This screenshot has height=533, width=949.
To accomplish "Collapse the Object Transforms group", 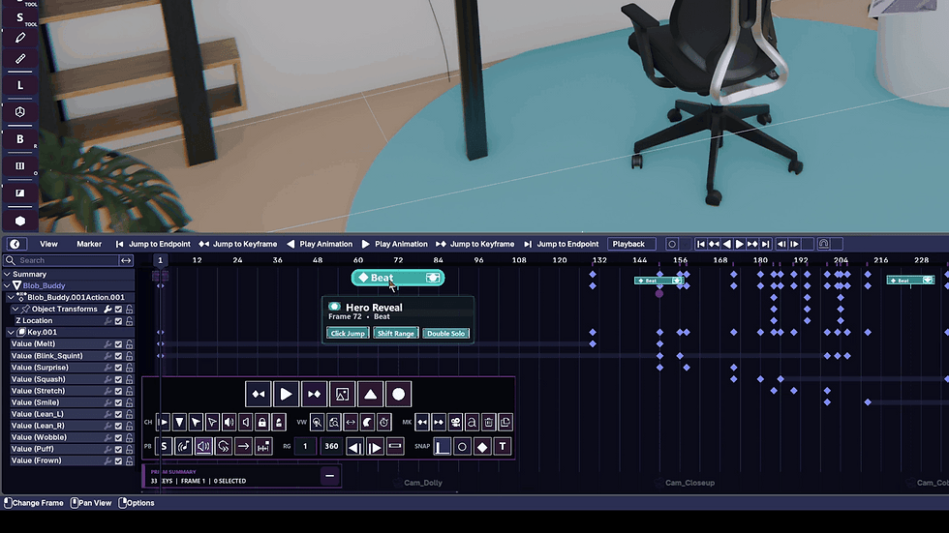I will coord(15,309).
